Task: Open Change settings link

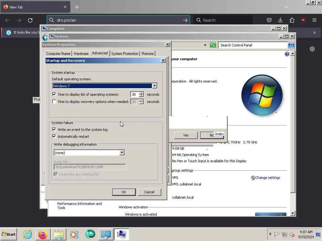Action: (x=268, y=178)
